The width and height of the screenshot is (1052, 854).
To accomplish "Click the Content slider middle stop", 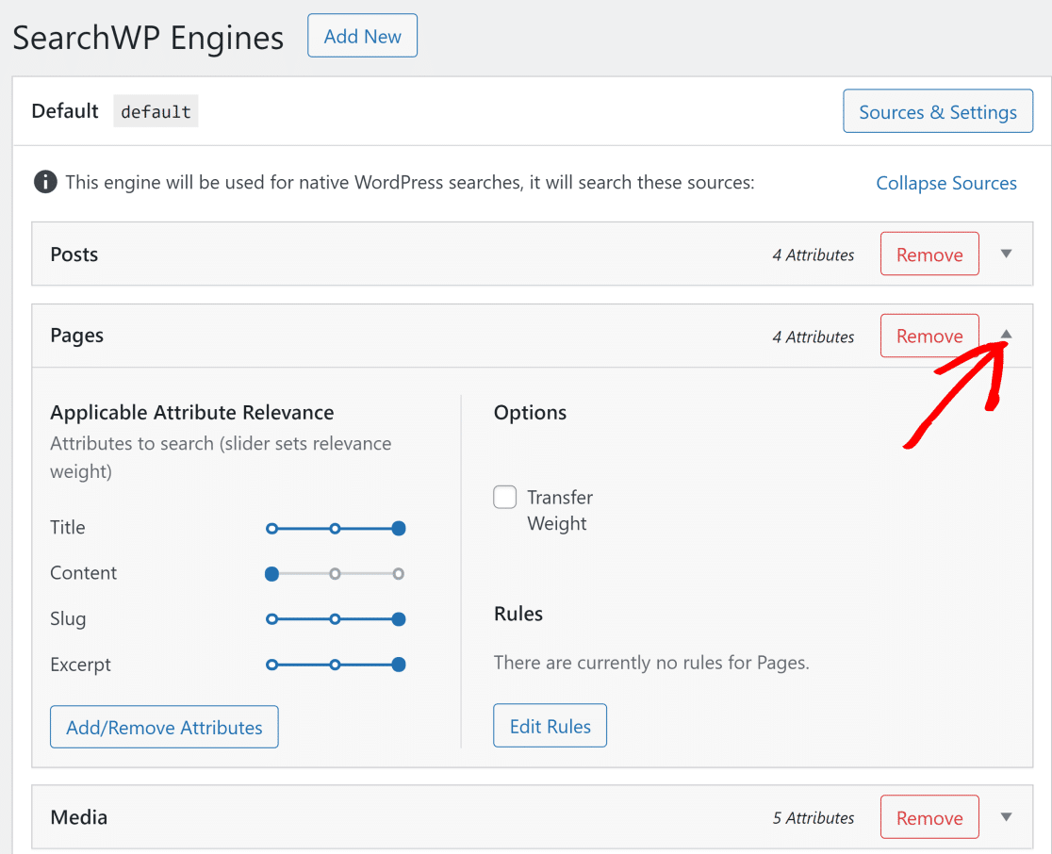I will [335, 573].
